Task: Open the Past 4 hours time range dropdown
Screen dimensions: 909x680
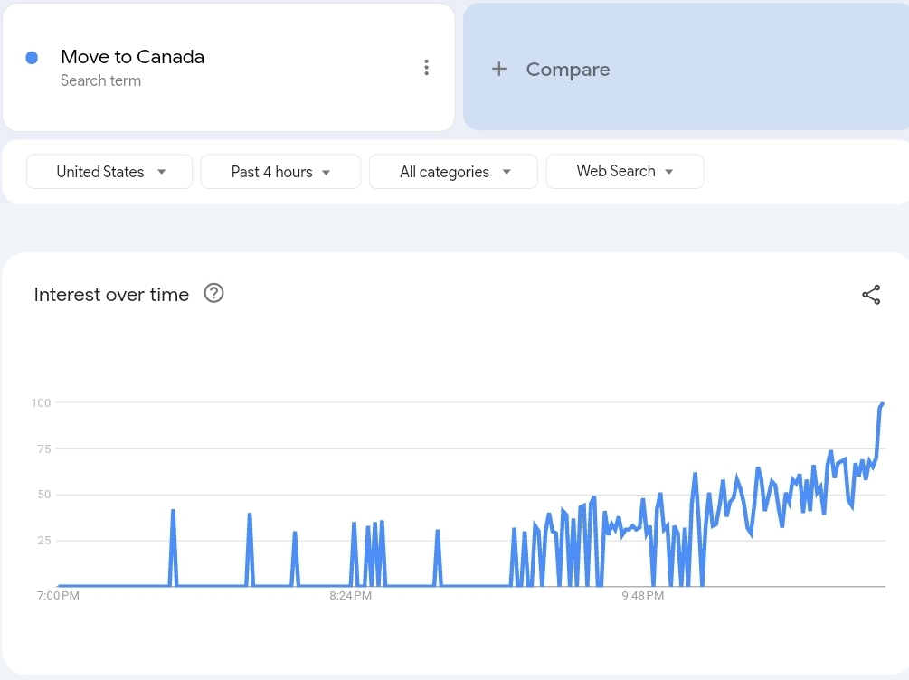Action: 280,172
